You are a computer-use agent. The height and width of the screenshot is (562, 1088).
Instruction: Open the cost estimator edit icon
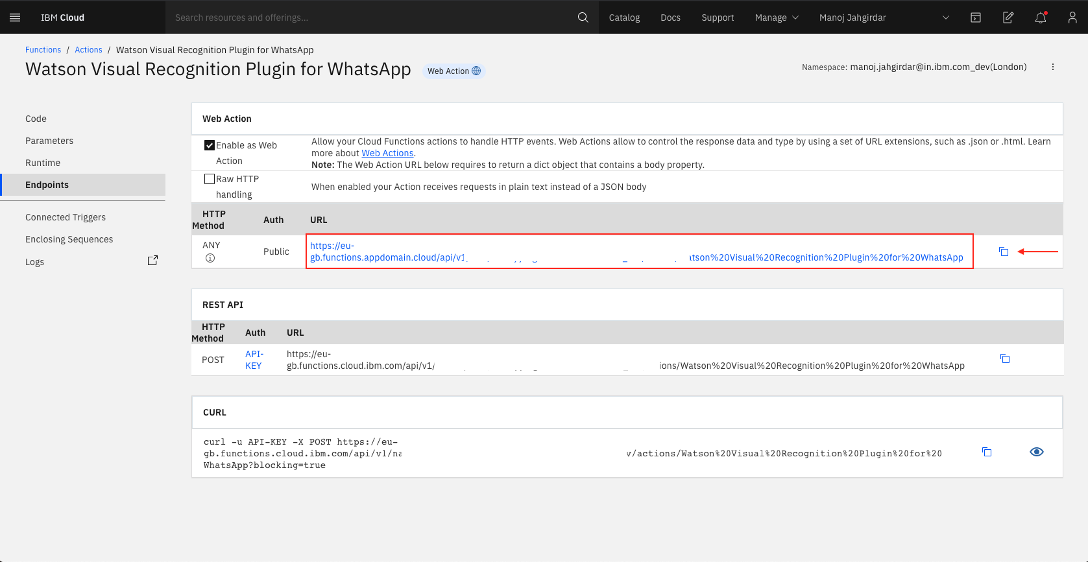click(x=1008, y=18)
